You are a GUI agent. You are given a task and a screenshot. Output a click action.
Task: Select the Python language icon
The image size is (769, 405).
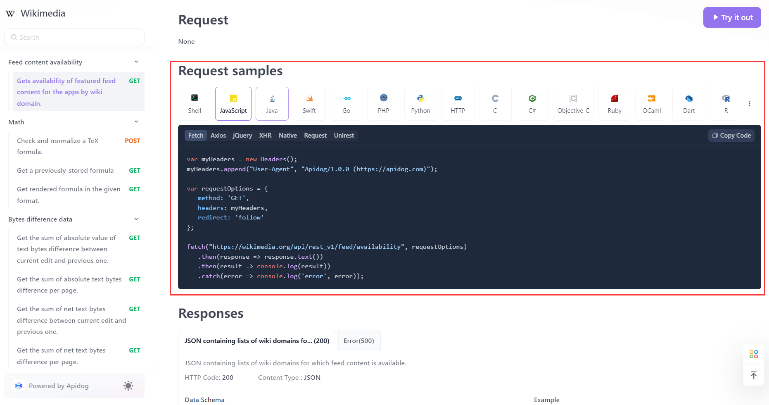[421, 104]
